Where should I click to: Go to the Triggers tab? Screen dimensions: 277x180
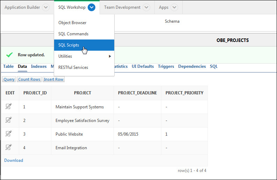(166, 66)
